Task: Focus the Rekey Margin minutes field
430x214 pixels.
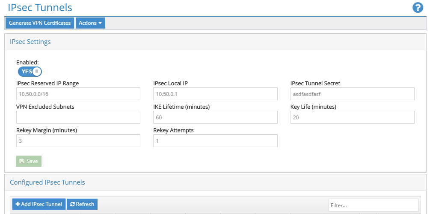Action: point(78,141)
